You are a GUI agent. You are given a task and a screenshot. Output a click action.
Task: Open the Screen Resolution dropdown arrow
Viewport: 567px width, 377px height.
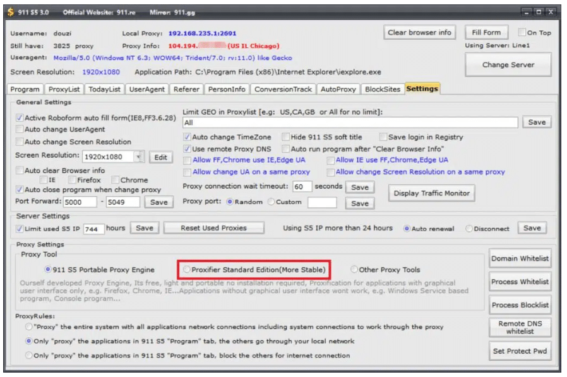[x=139, y=157]
